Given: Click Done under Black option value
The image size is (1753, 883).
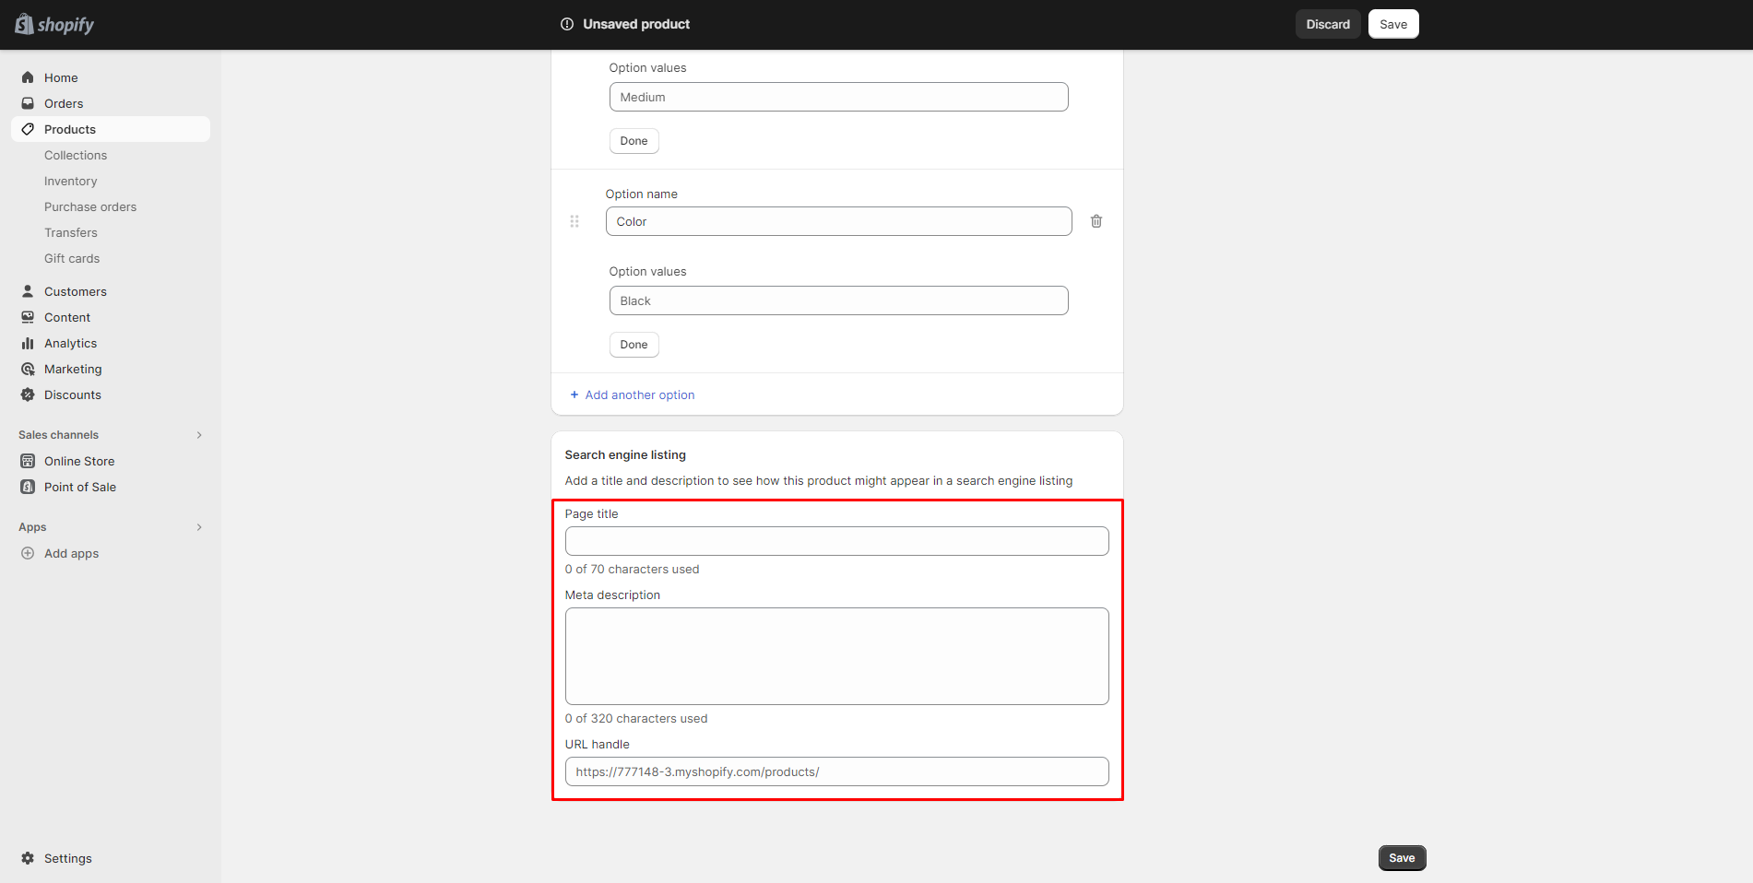Looking at the screenshot, I should pos(634,345).
